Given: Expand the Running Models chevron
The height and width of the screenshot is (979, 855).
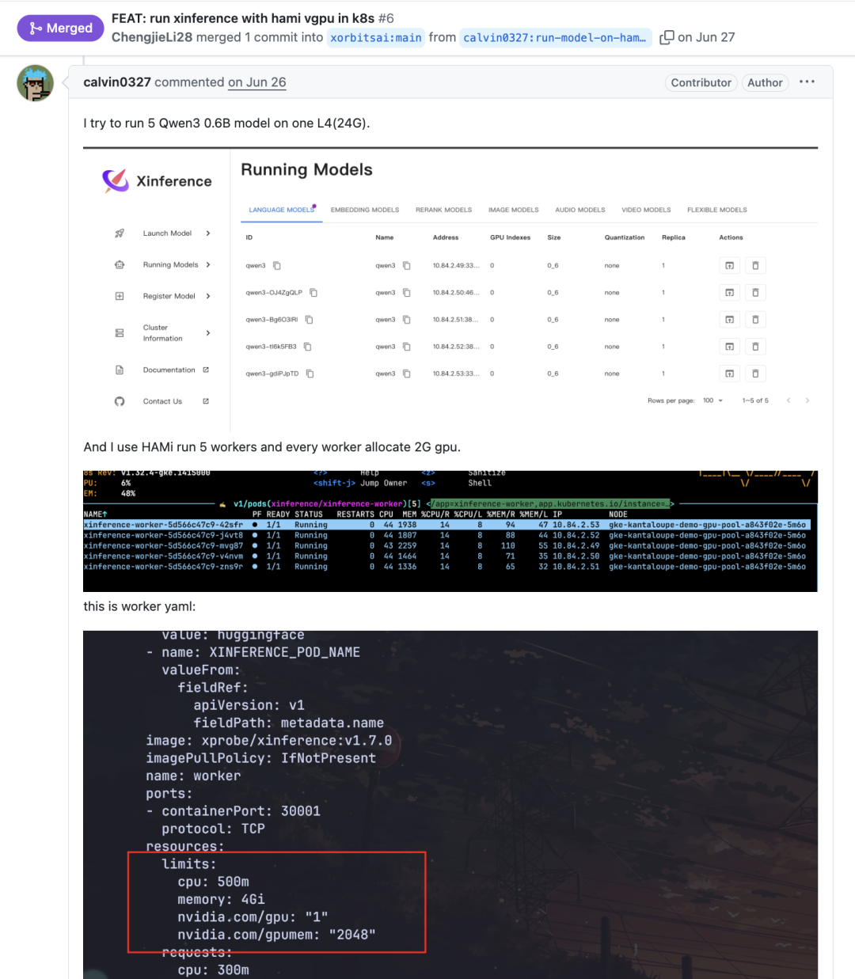Looking at the screenshot, I should tap(208, 264).
